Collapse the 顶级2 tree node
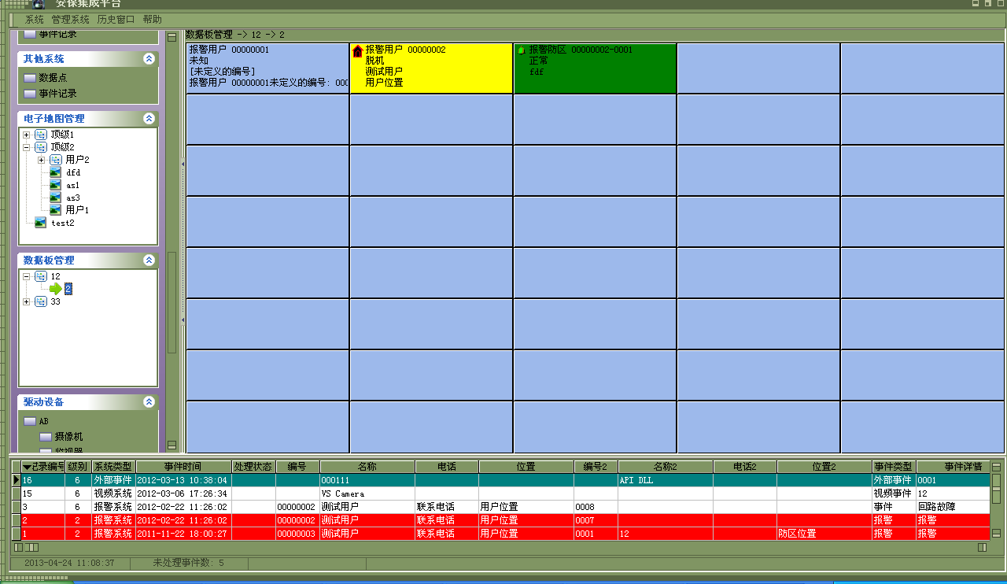Screen dimensions: 1007x584 pyautogui.click(x=27, y=147)
